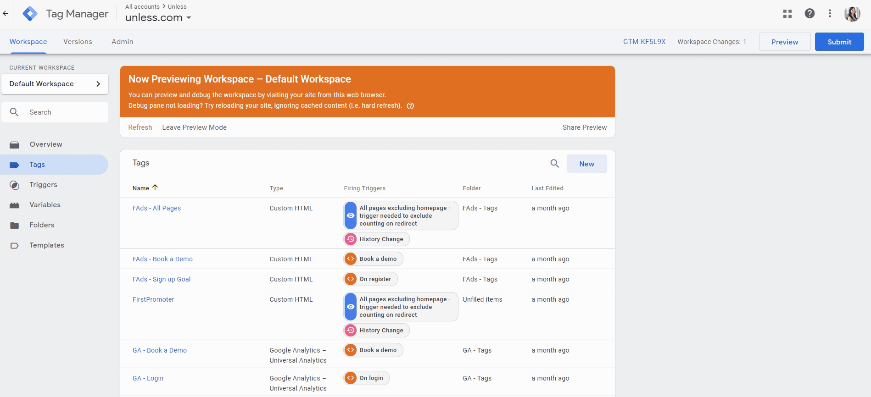
Task: Click 'GA - Tags' folder in GA - Login row
Action: click(477, 378)
